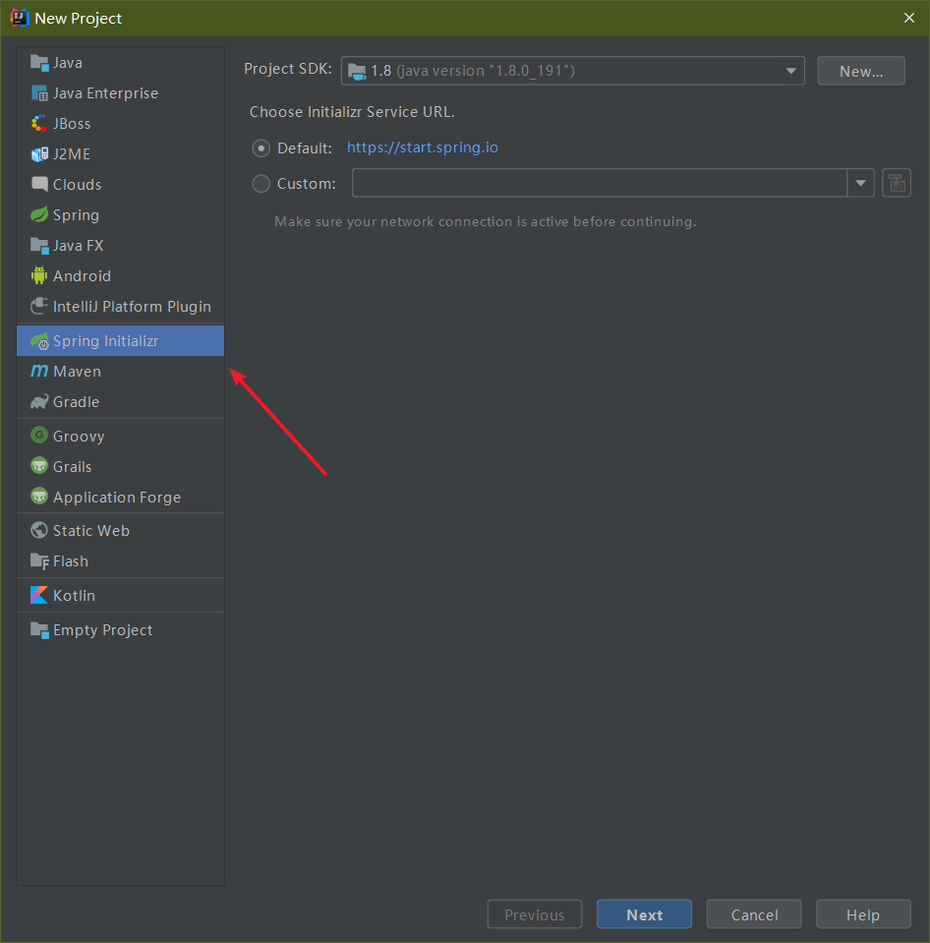930x943 pixels.
Task: Click the IntelliJ Platform Plugin icon
Action: coord(39,306)
